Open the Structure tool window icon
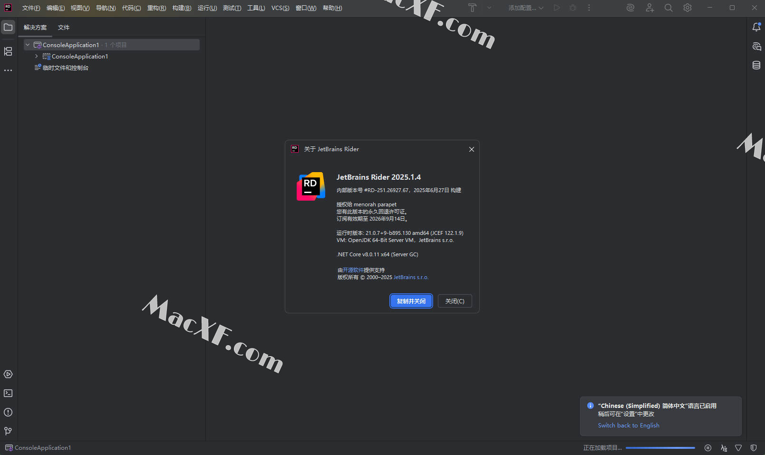 coord(8,51)
